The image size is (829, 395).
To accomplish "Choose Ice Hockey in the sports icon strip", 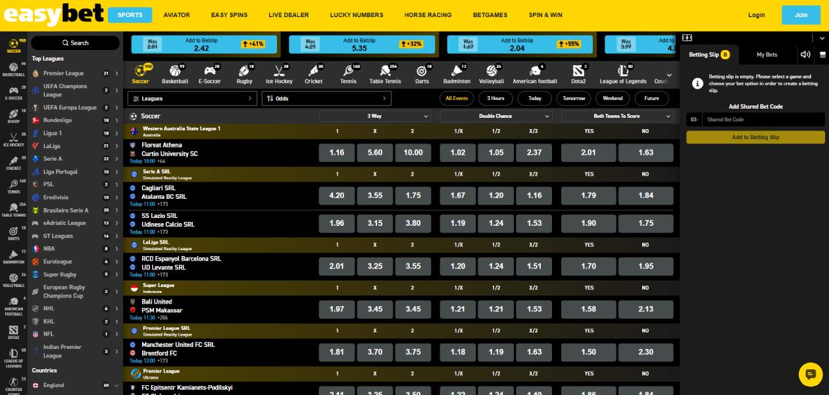I will (x=279, y=74).
